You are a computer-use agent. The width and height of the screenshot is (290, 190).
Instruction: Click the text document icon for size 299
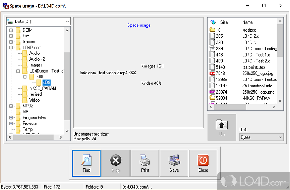tap(212, 49)
